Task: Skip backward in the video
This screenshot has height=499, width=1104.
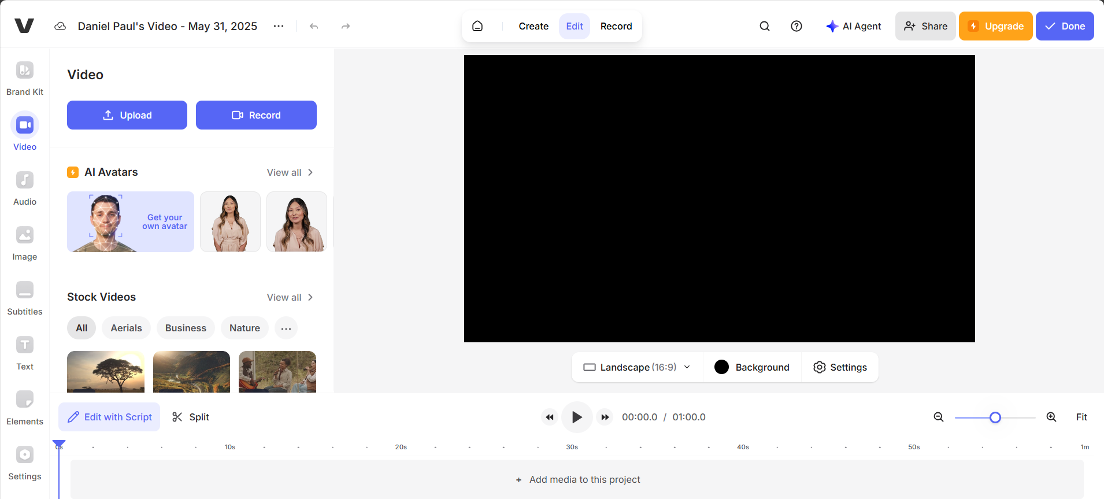Action: tap(550, 417)
